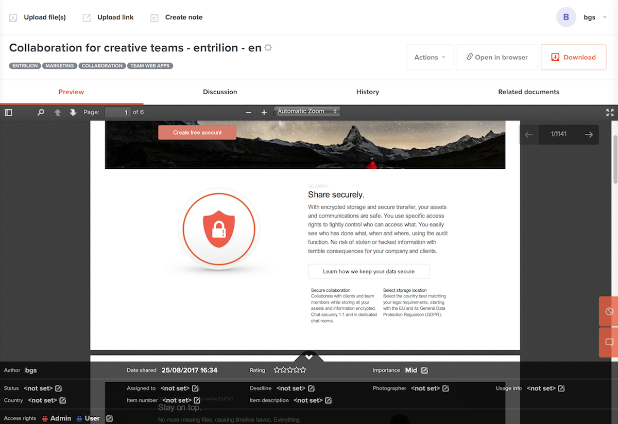The width and height of the screenshot is (618, 424).
Task: Click the TEAM WEB APPS tag
Action: coord(150,66)
